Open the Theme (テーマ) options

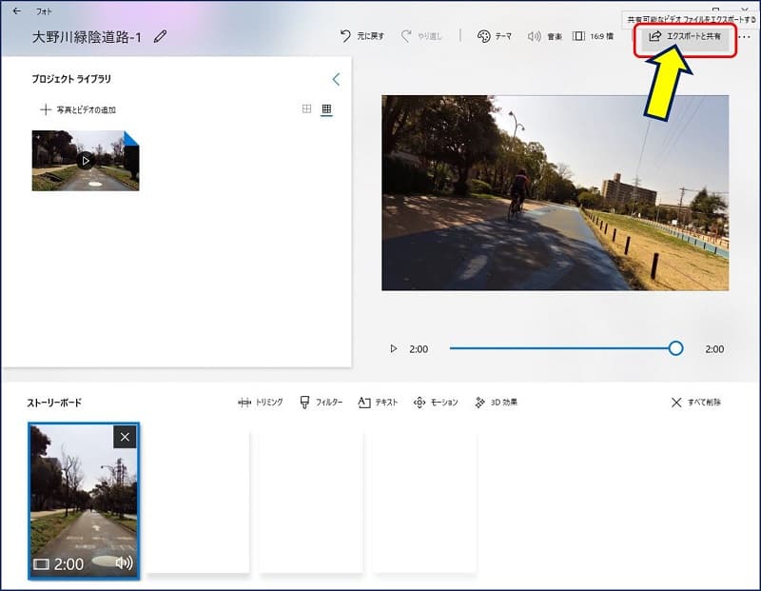click(494, 36)
